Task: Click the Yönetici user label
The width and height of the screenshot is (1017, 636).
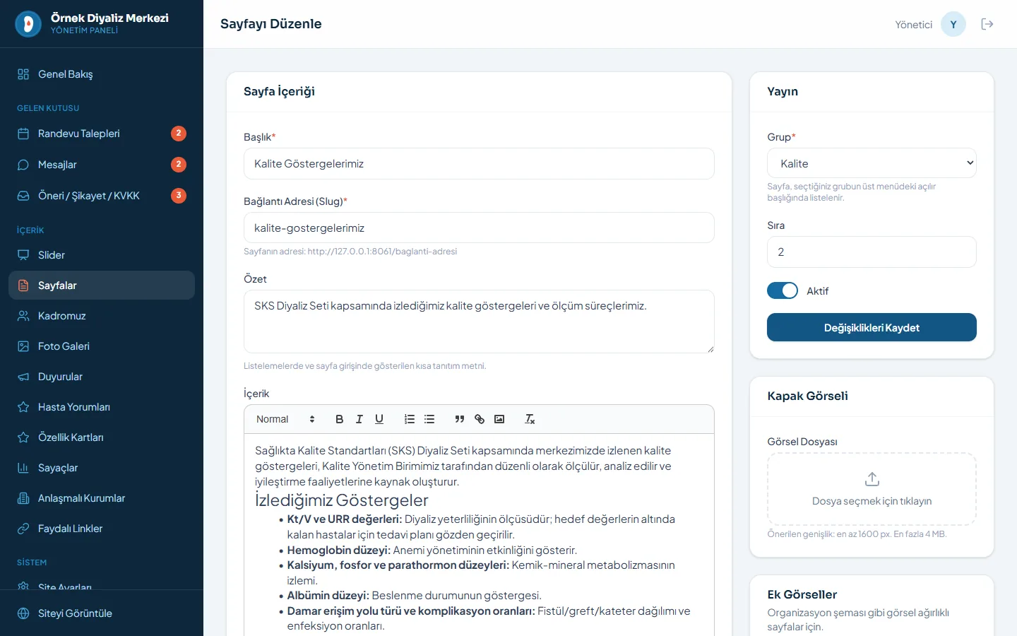Action: coord(914,25)
